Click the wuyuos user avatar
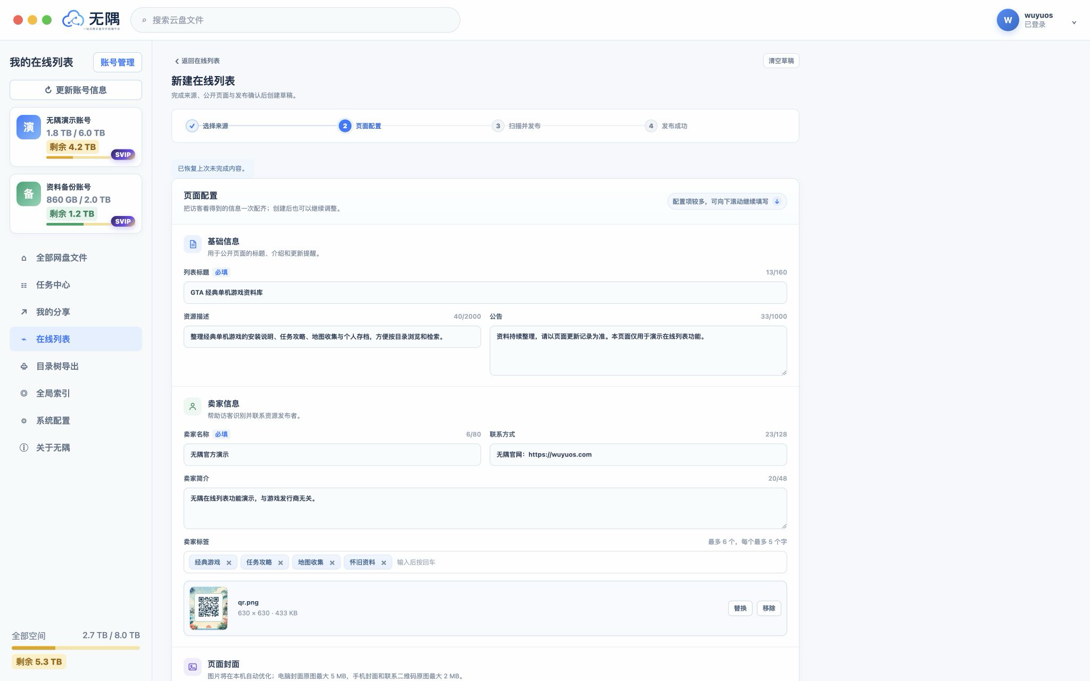Image resolution: width=1090 pixels, height=681 pixels. coord(1008,20)
